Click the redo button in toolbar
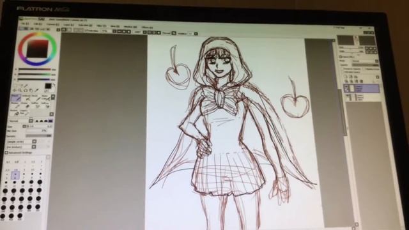 [69, 30]
